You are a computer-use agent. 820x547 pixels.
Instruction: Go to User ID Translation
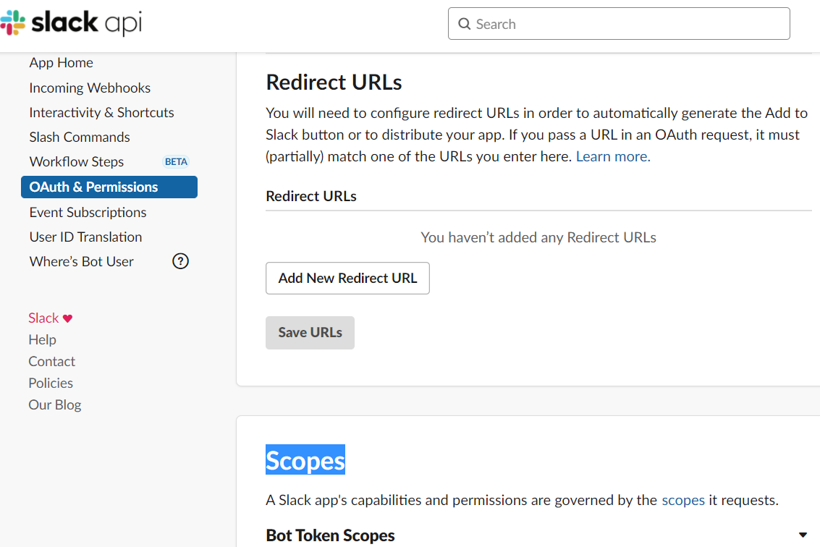pyautogui.click(x=86, y=237)
